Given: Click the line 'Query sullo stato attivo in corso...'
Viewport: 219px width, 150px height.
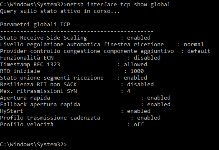Looking at the screenshot, I should click(60, 11).
